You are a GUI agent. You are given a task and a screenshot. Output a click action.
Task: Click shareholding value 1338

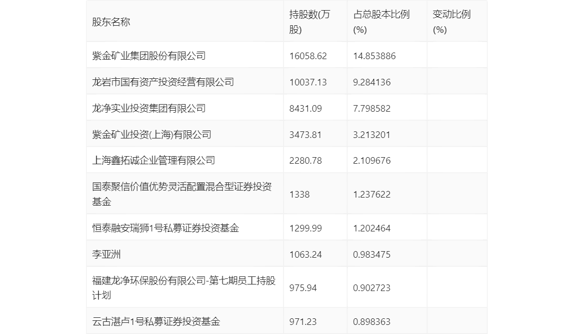coord(300,195)
